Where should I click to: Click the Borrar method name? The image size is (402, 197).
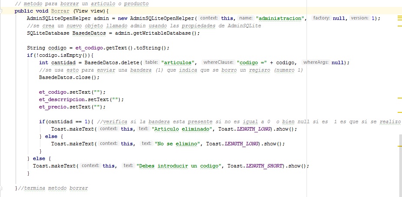coord(59,10)
